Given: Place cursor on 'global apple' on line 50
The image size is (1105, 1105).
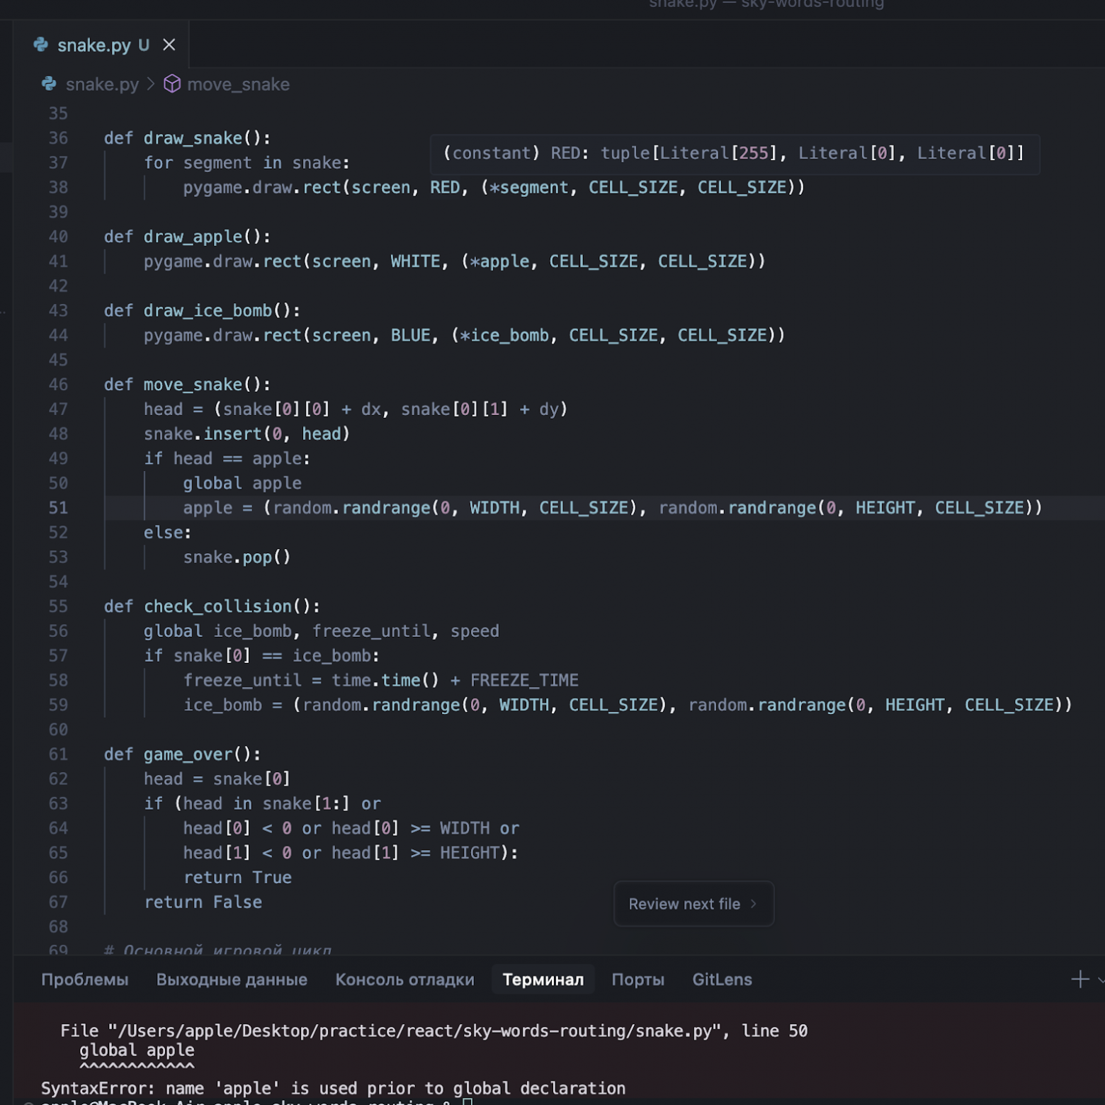Looking at the screenshot, I should pos(242,483).
